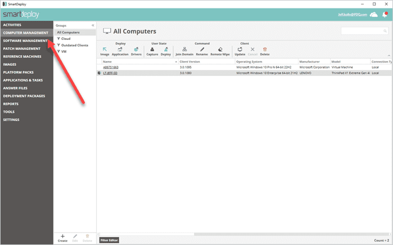
Task: Click the user state Deploy icon
Action: pyautogui.click(x=166, y=49)
